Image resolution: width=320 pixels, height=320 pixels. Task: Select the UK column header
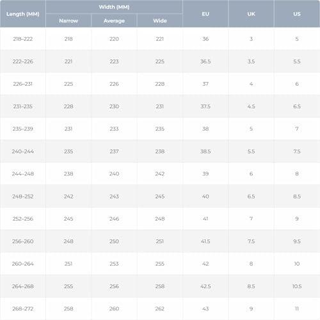(x=251, y=14)
